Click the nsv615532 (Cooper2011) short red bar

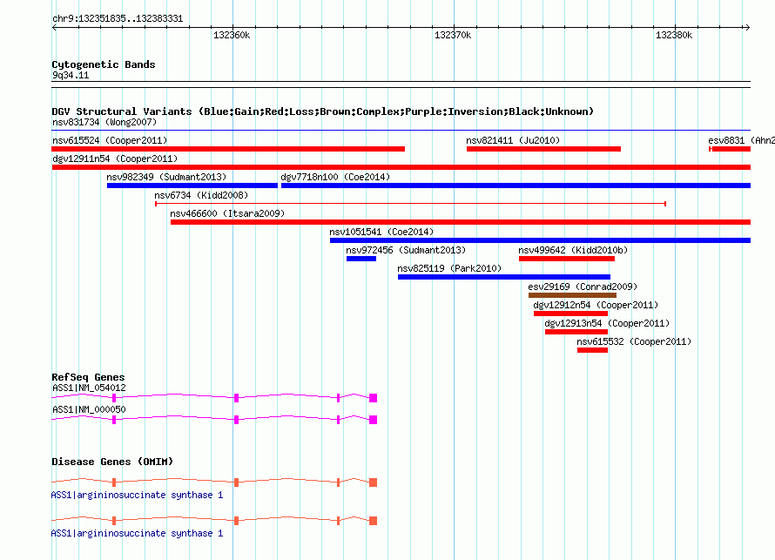coord(593,350)
